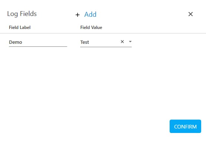206x143 pixels.
Task: Clear the Test field value
Action: (122, 42)
